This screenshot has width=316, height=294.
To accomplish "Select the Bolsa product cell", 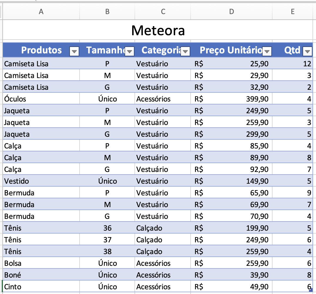I will pos(41,263).
